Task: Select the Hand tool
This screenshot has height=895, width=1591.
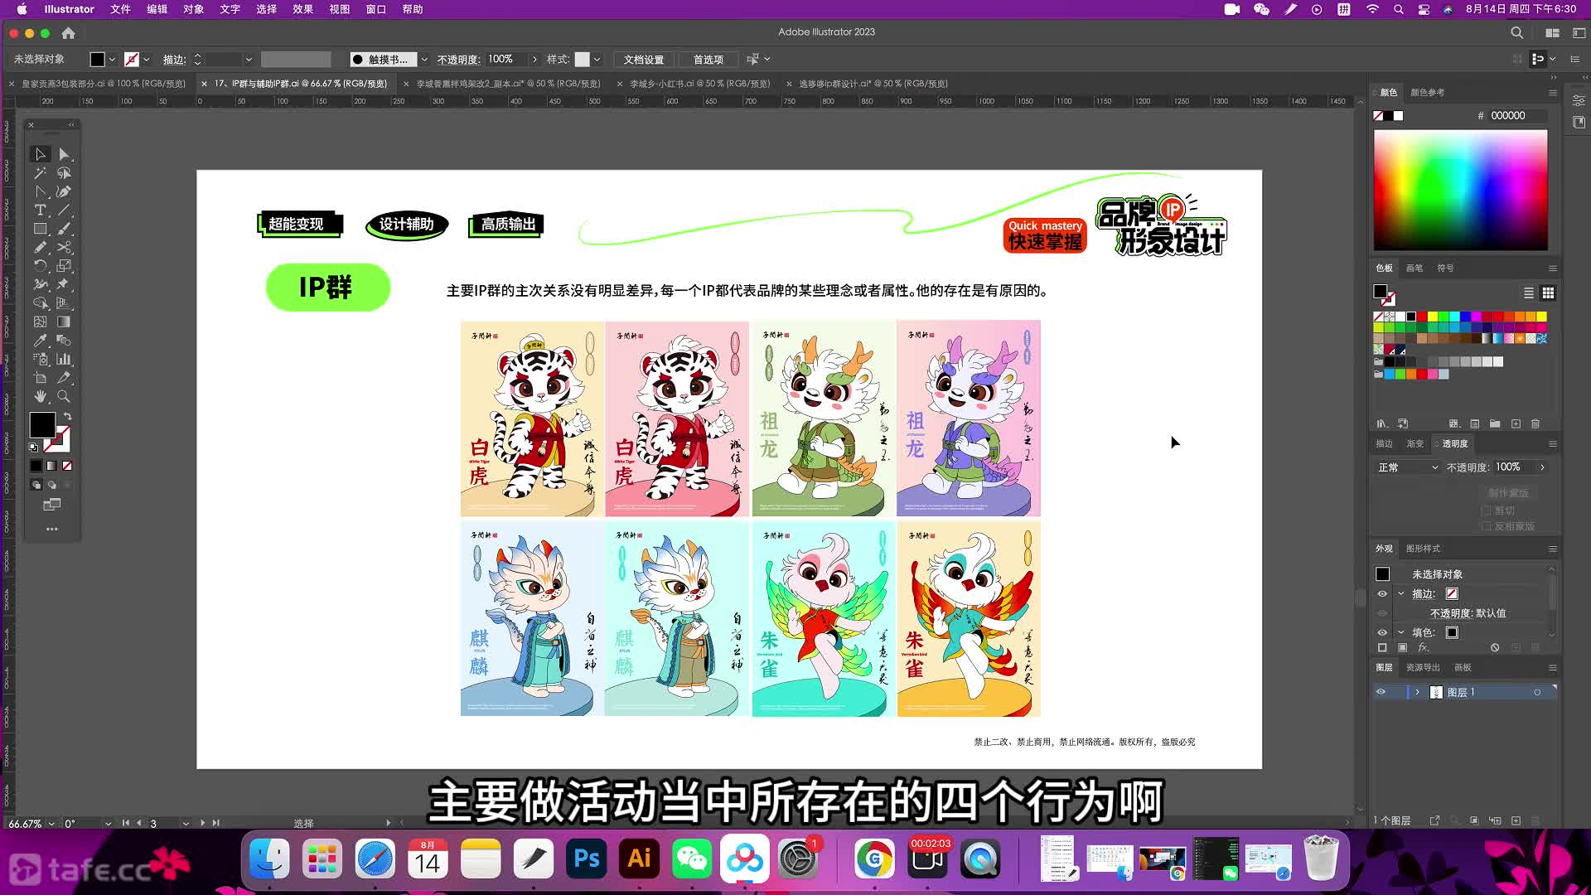Action: coord(40,396)
